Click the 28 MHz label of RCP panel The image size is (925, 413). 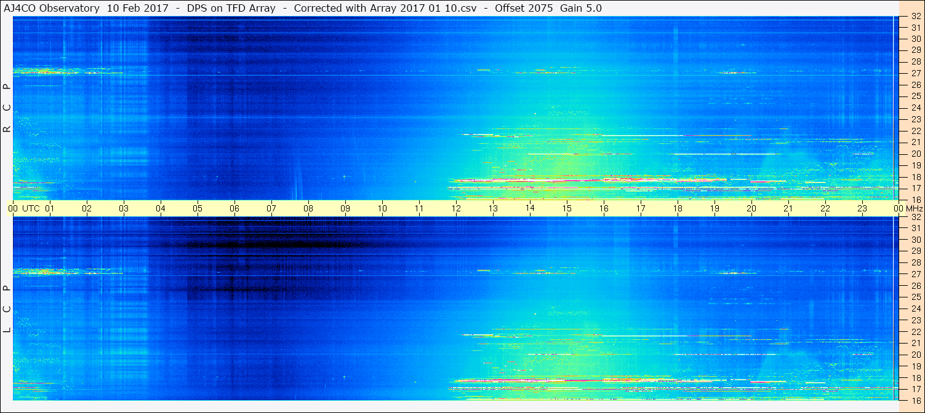916,61
